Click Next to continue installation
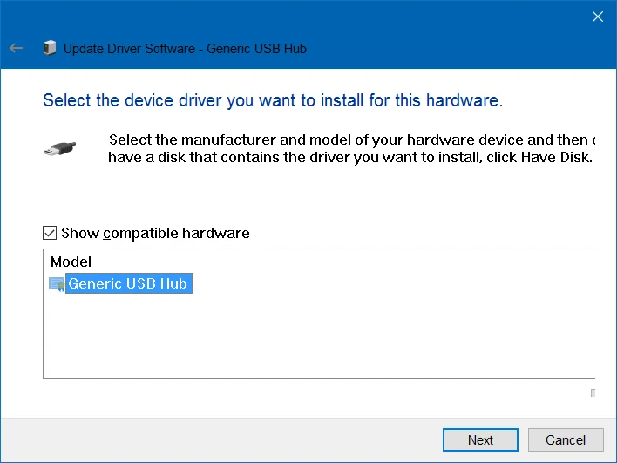This screenshot has height=463, width=617. (x=480, y=439)
